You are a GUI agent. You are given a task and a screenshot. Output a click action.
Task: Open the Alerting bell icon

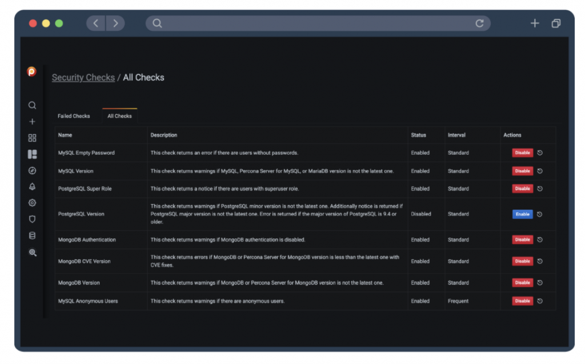tap(32, 187)
